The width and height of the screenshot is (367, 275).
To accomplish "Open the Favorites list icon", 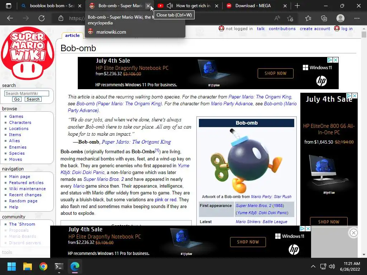I will point(308,18).
